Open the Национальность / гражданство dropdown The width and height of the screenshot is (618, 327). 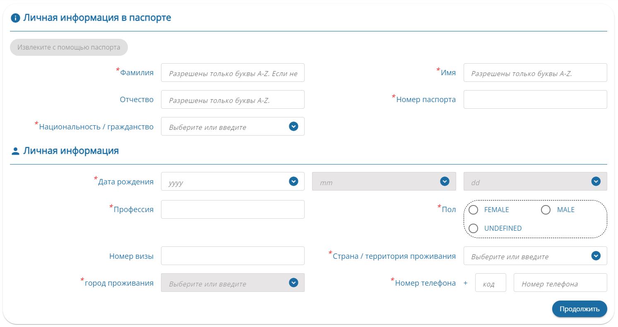232,127
